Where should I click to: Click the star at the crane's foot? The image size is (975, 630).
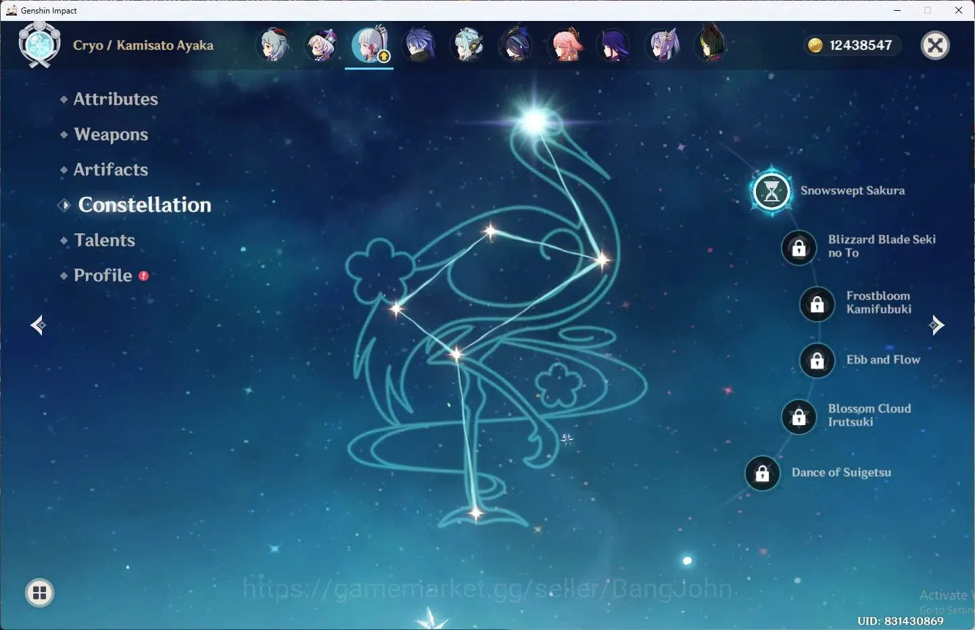click(x=476, y=514)
